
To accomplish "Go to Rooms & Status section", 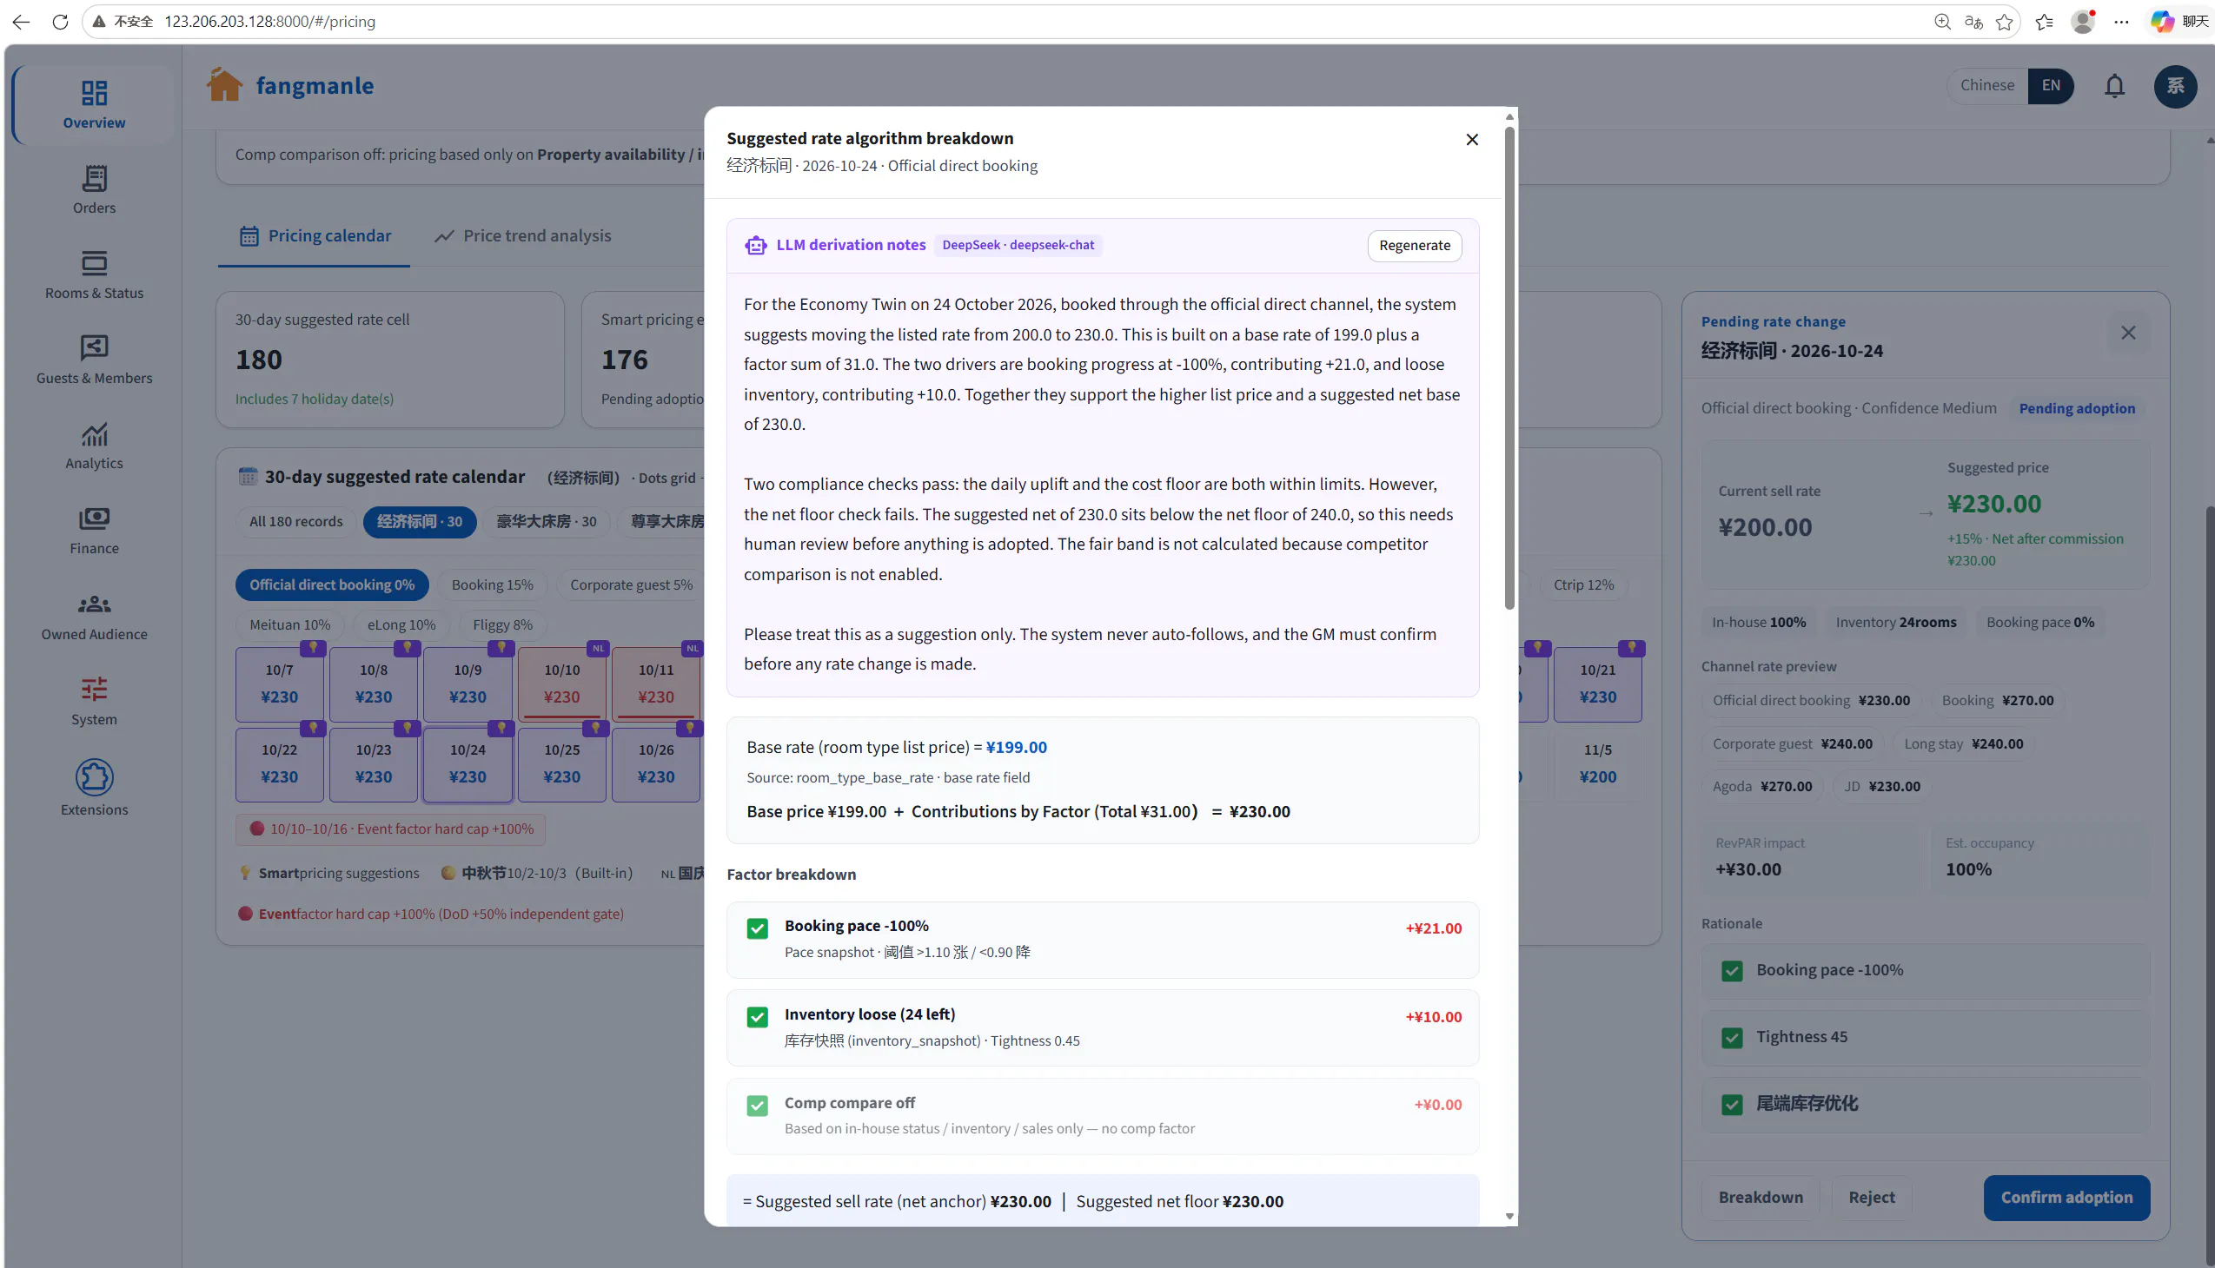I will click(x=93, y=275).
